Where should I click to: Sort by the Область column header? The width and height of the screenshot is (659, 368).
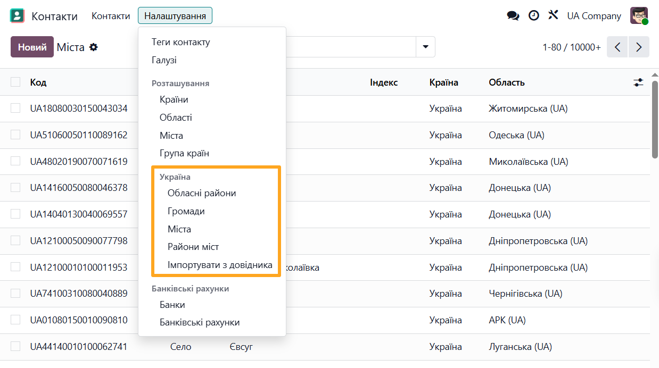pos(507,82)
